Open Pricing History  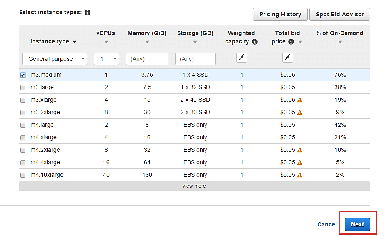click(280, 14)
